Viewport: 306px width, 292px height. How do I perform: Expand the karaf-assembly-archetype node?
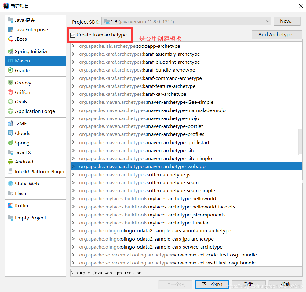(x=73, y=54)
